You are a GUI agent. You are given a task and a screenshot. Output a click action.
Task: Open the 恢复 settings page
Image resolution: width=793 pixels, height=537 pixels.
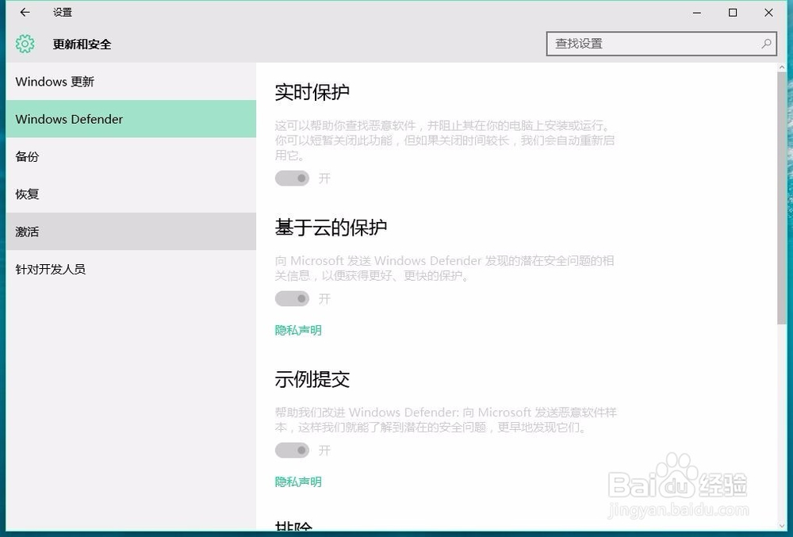click(27, 194)
